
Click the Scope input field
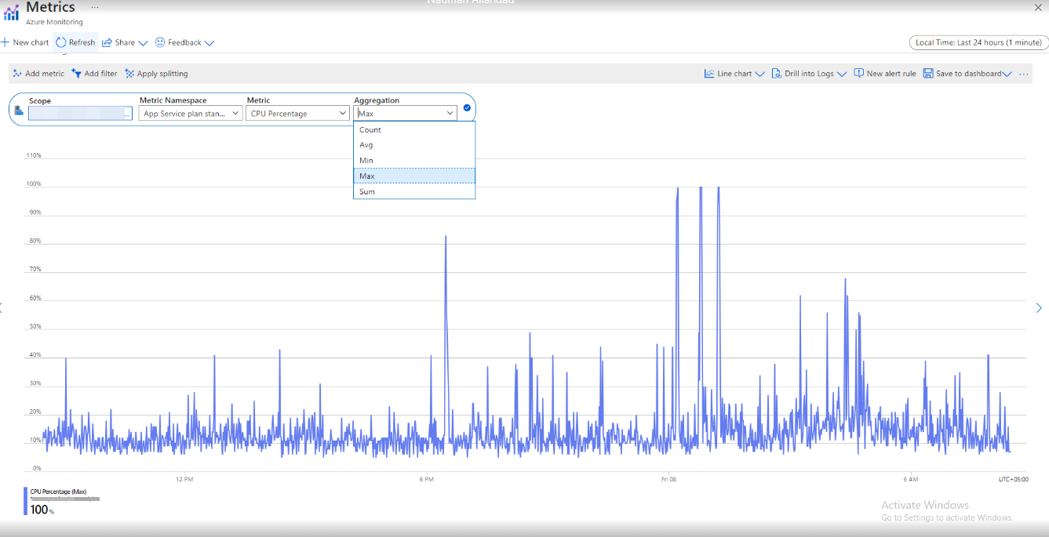coord(80,113)
